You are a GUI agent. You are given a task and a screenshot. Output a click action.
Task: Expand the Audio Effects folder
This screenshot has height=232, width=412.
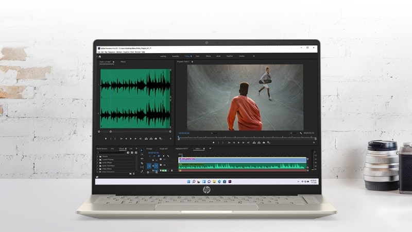tap(98, 163)
